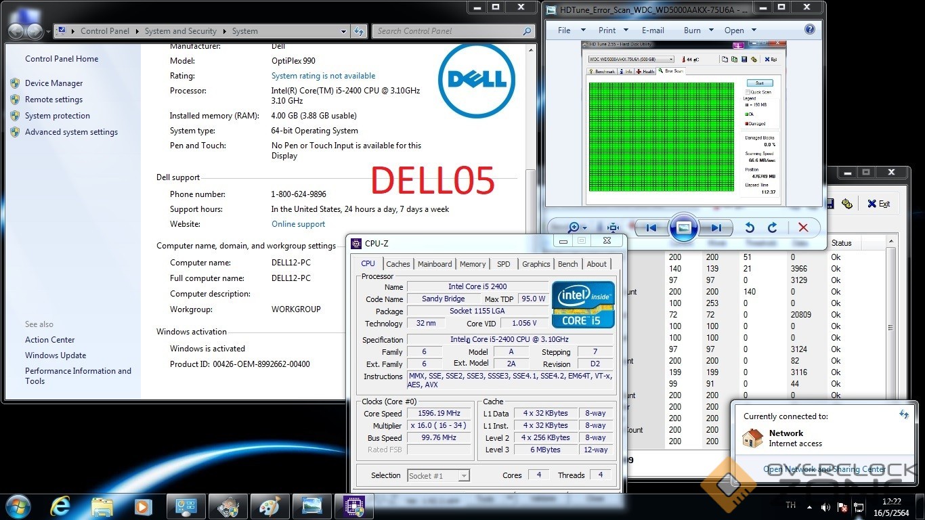The height and width of the screenshot is (520, 925).
Task: Go to the next photo
Action: 716,228
